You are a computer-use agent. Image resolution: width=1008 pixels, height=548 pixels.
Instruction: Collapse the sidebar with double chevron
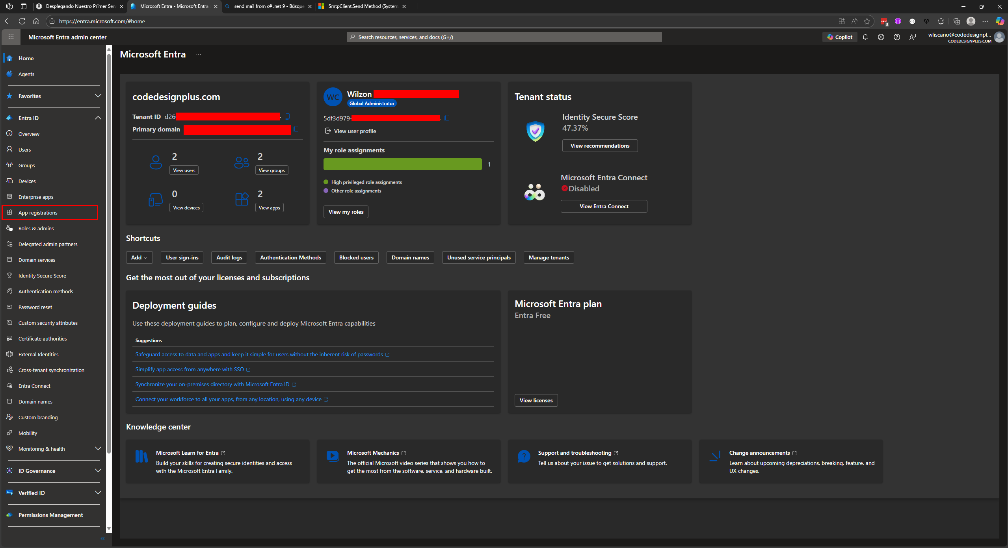pyautogui.click(x=102, y=539)
